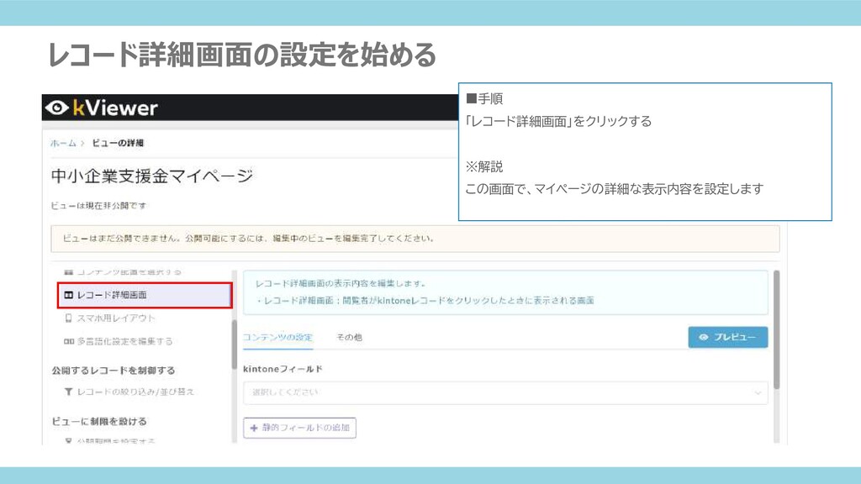Click the プレビュー button
This screenshot has height=484, width=861.
tap(727, 337)
